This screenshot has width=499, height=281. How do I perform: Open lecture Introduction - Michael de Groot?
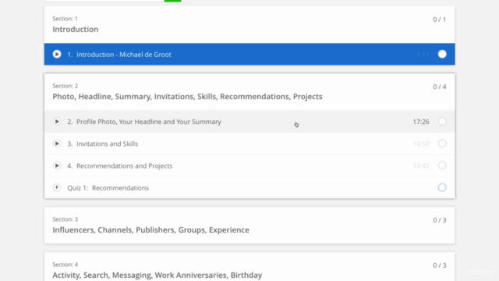[249, 54]
